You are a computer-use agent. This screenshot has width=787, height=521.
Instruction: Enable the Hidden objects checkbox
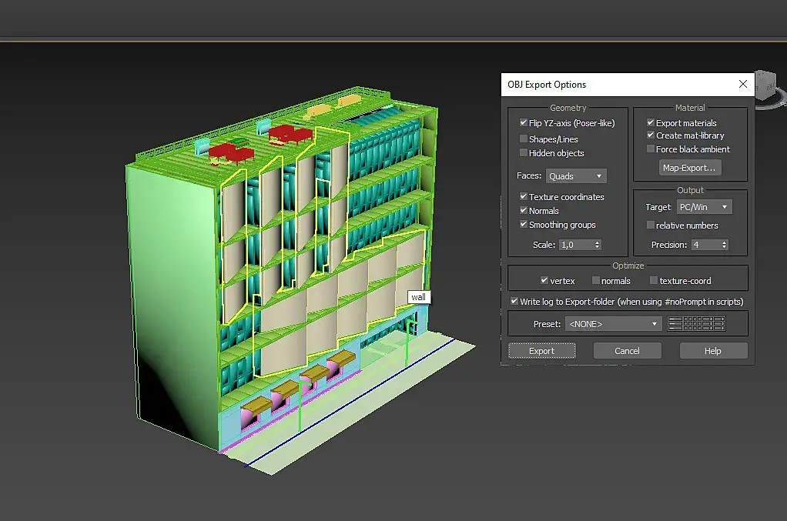524,153
